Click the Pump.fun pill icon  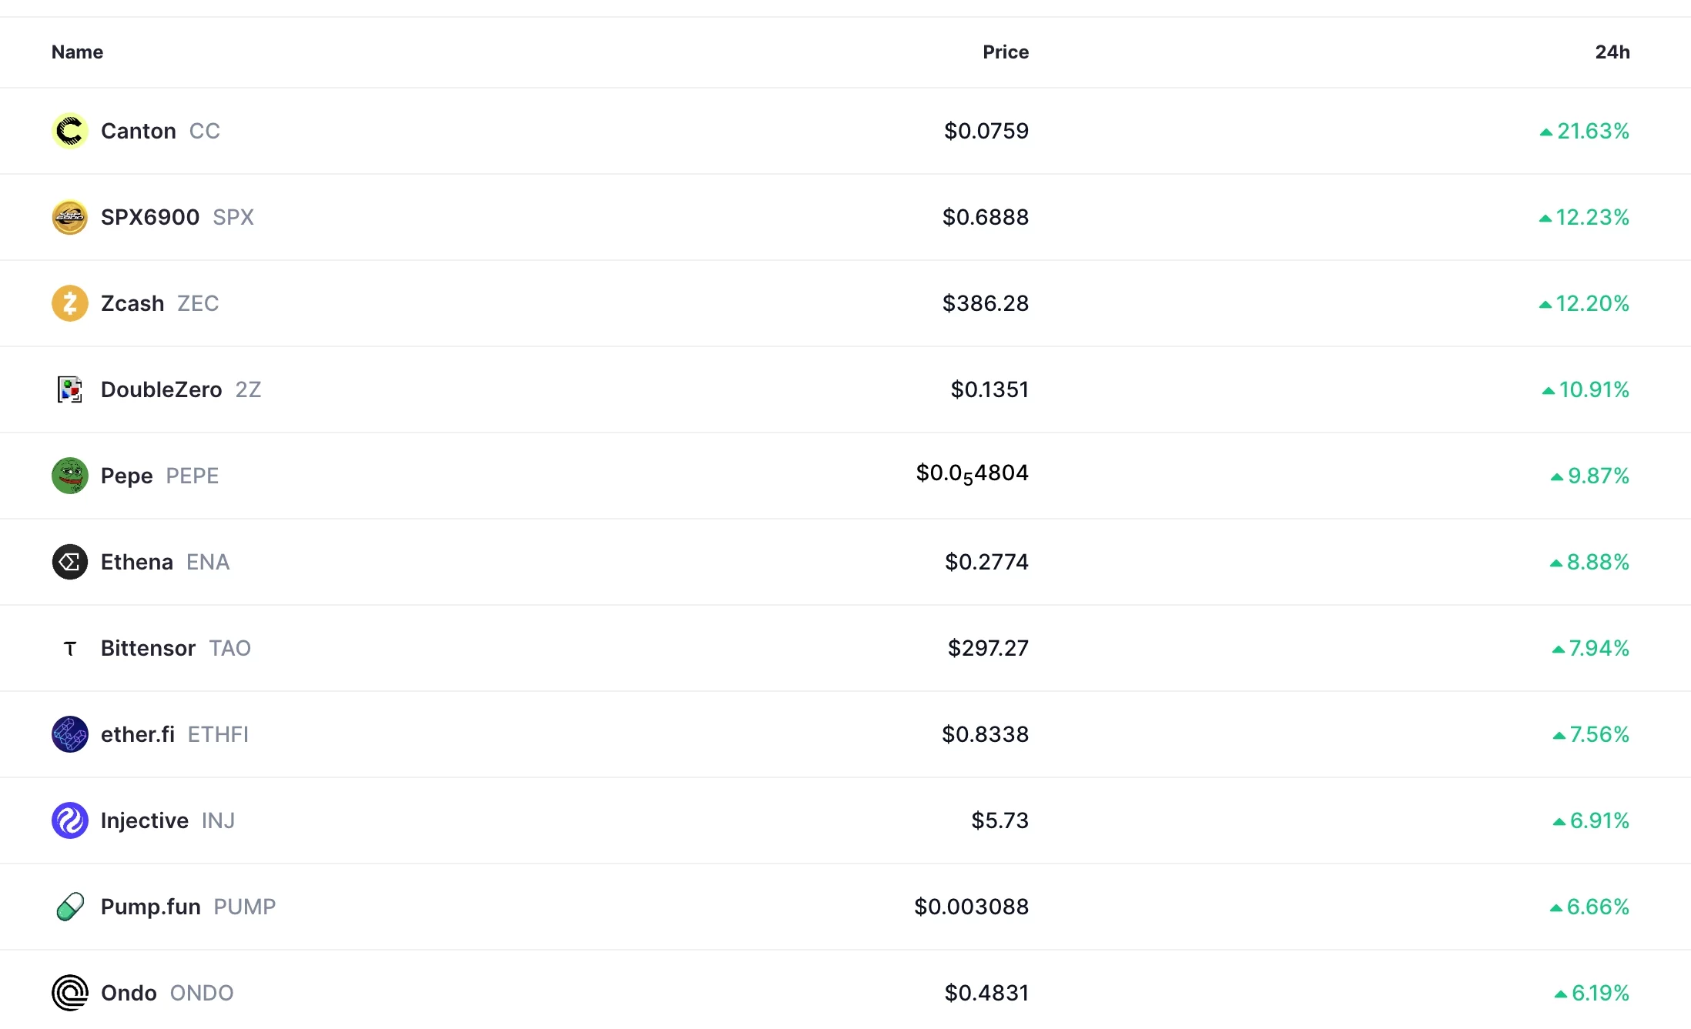pos(70,907)
